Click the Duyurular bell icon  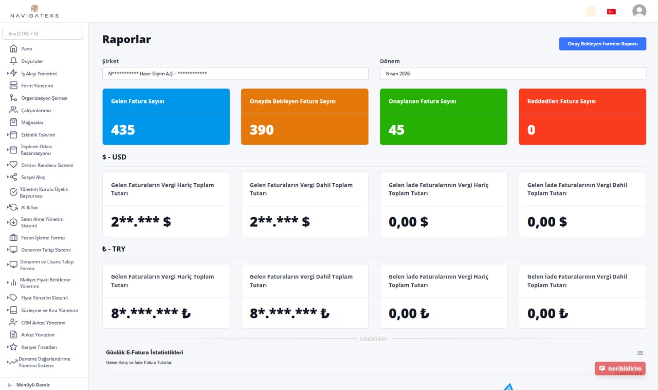click(13, 61)
